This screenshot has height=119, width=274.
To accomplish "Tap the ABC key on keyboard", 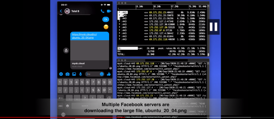I will click(x=61, y=106).
